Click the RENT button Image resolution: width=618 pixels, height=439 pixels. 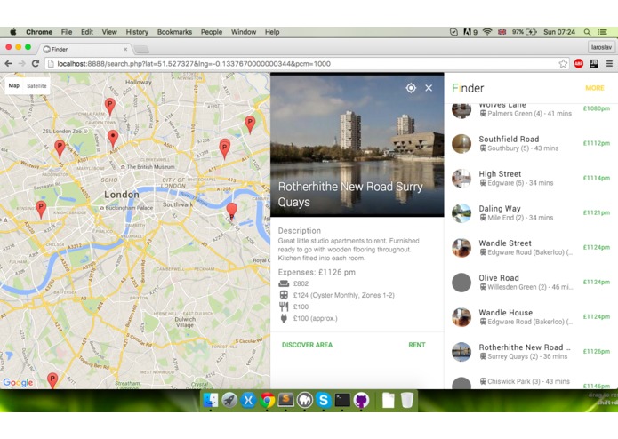click(x=417, y=345)
